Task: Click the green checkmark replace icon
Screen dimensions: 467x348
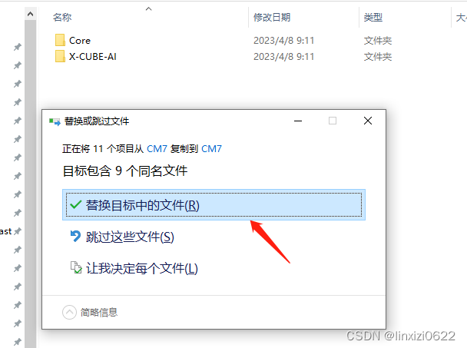Action: click(x=75, y=204)
